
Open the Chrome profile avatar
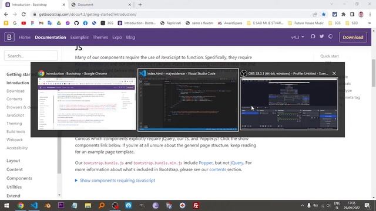pos(361,14)
